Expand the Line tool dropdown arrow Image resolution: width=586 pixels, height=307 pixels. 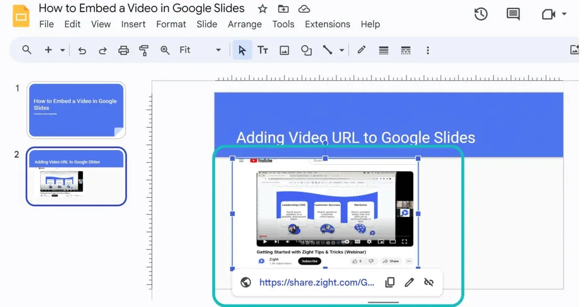(341, 50)
